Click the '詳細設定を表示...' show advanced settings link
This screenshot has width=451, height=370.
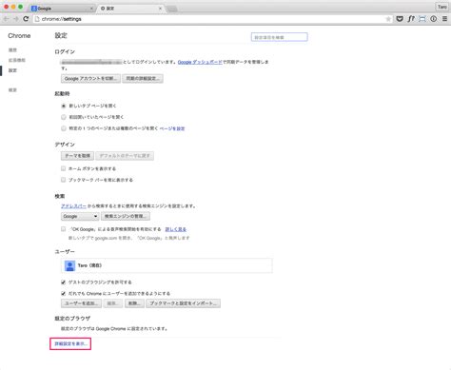pos(70,344)
